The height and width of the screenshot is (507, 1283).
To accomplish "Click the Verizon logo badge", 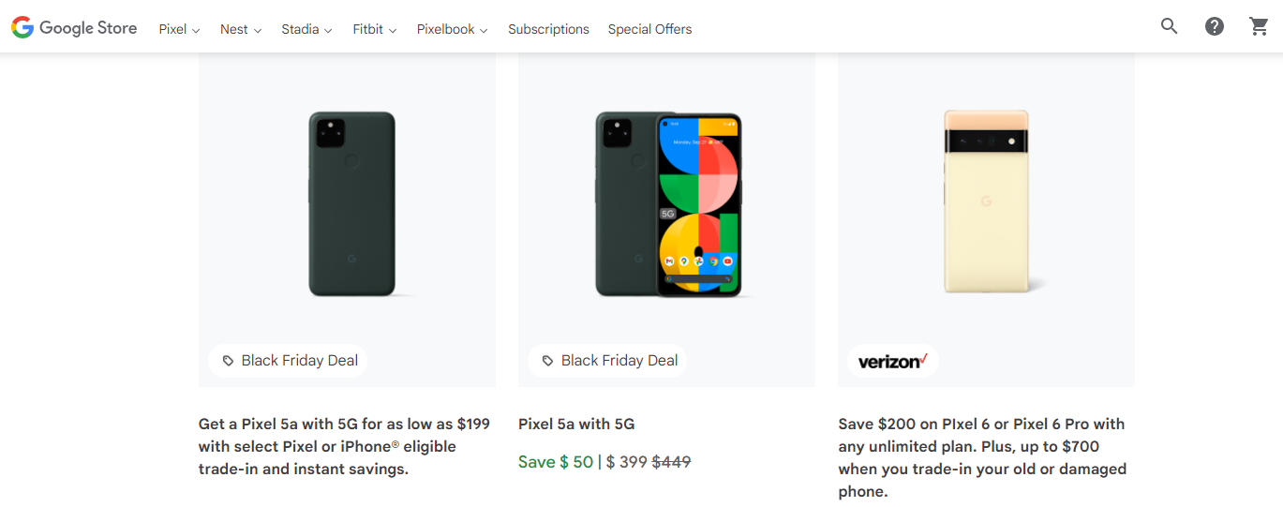I will [x=893, y=361].
